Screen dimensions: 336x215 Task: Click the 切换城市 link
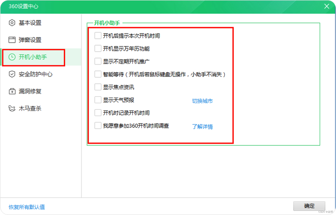[x=202, y=101]
